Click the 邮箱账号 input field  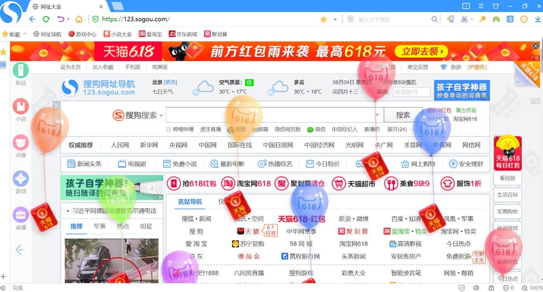pos(412,92)
